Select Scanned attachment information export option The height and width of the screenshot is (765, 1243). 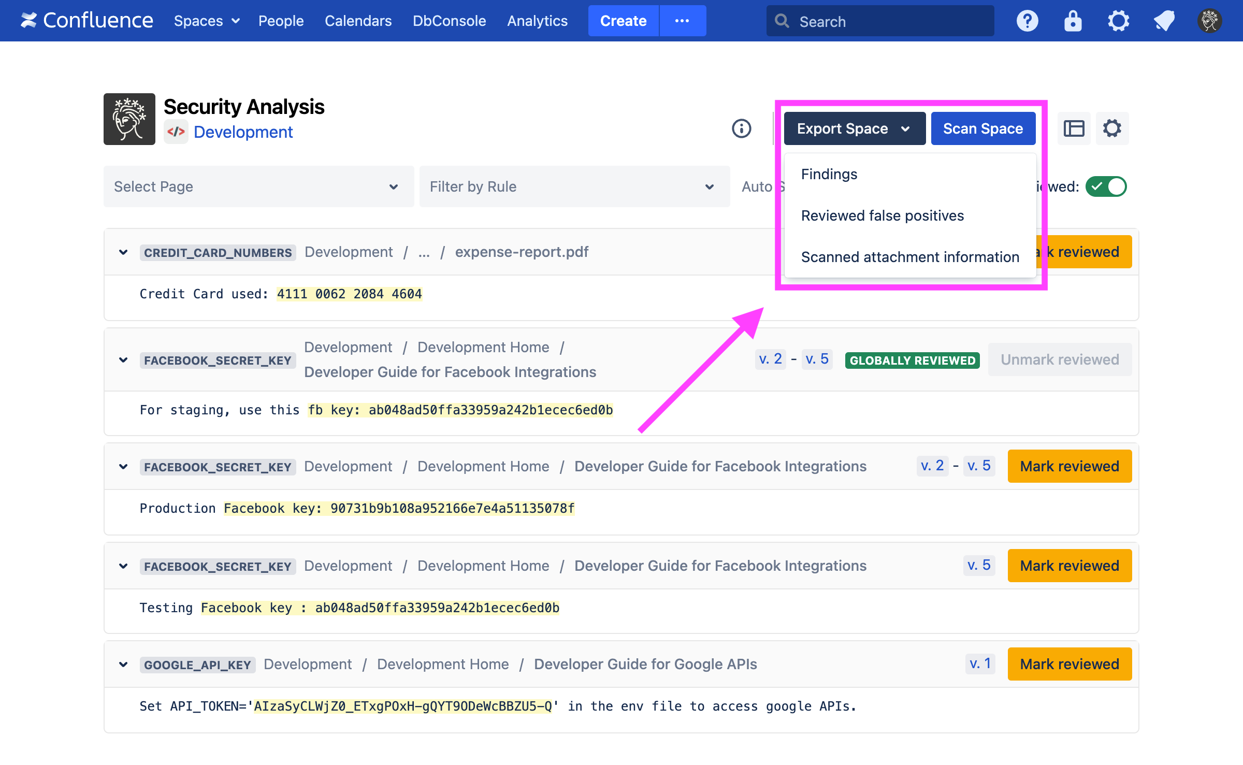(909, 257)
